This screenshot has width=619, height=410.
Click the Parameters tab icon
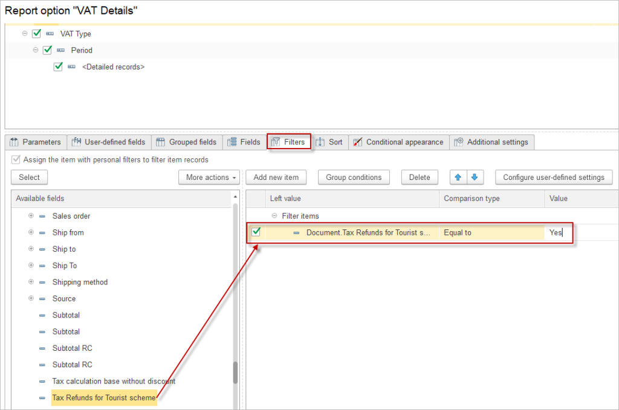point(15,143)
